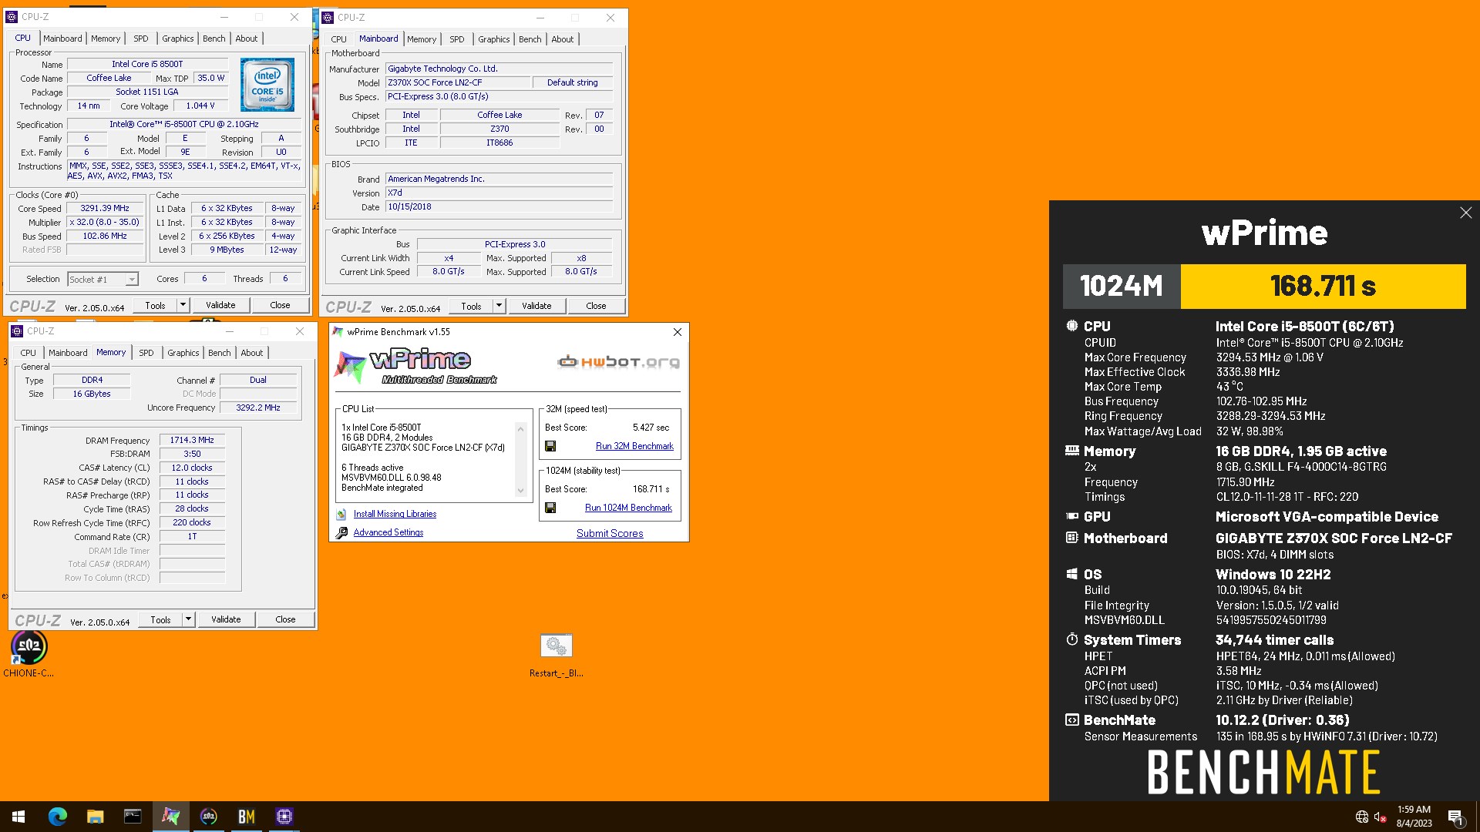This screenshot has height=832, width=1480.
Task: Click Tools button in Memory window
Action: click(160, 619)
